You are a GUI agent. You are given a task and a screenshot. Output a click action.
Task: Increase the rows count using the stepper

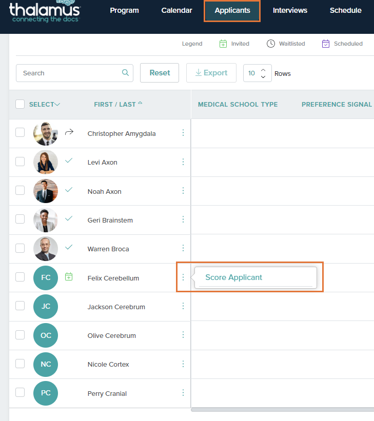click(x=263, y=70)
